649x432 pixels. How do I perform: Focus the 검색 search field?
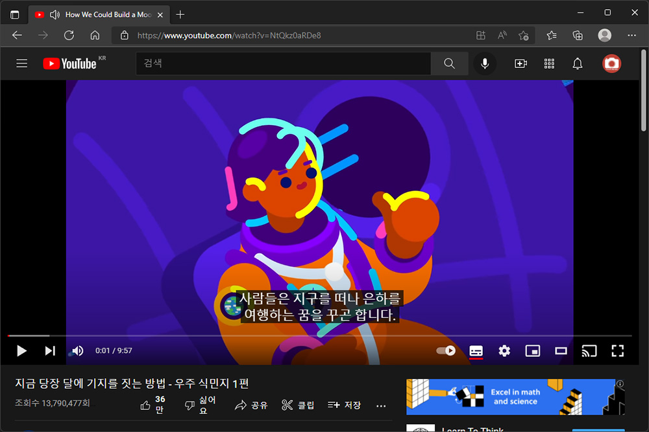(283, 63)
